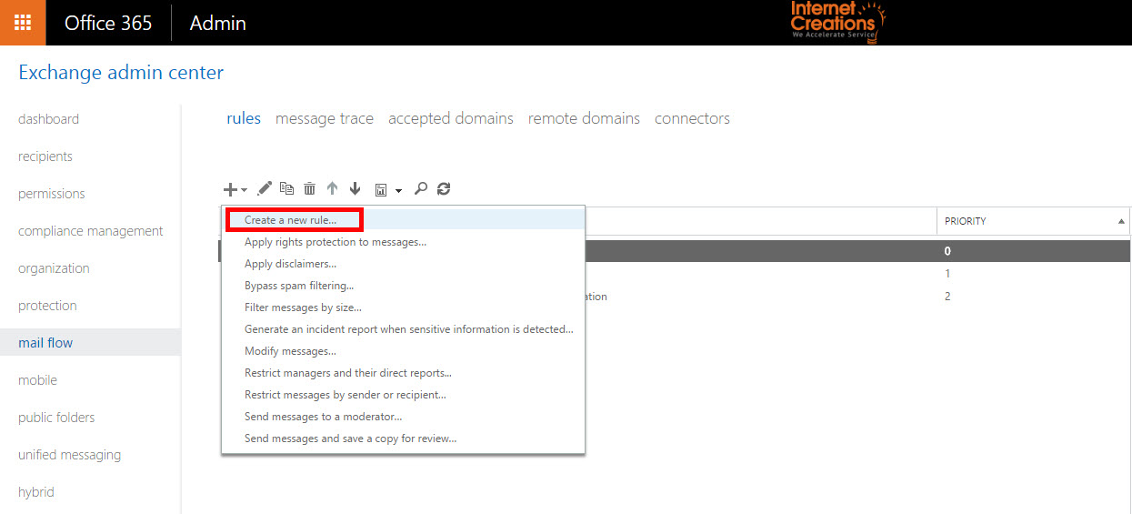Sort by the PRIORITY column header
1132x514 pixels.
click(1033, 221)
